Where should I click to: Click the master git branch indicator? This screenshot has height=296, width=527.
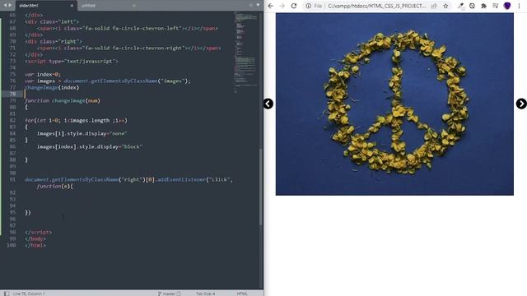pos(169,294)
